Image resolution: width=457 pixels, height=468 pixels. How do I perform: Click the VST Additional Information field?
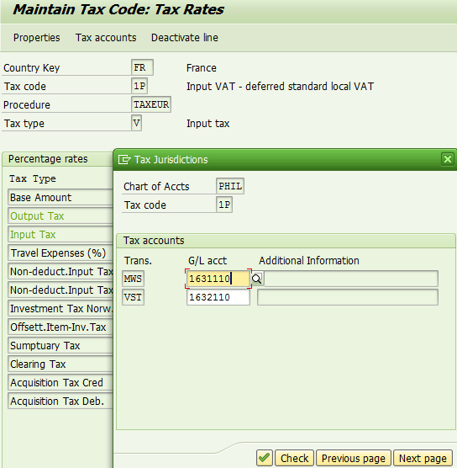pyautogui.click(x=348, y=297)
